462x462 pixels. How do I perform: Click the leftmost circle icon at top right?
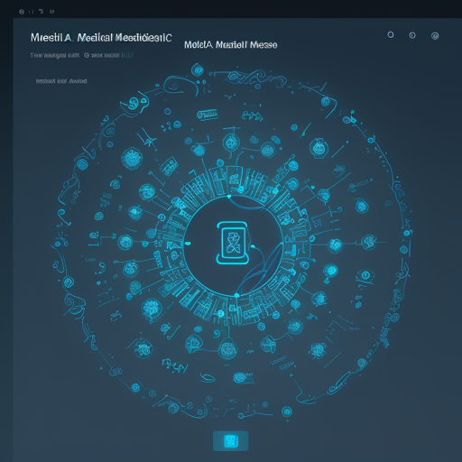(391, 35)
